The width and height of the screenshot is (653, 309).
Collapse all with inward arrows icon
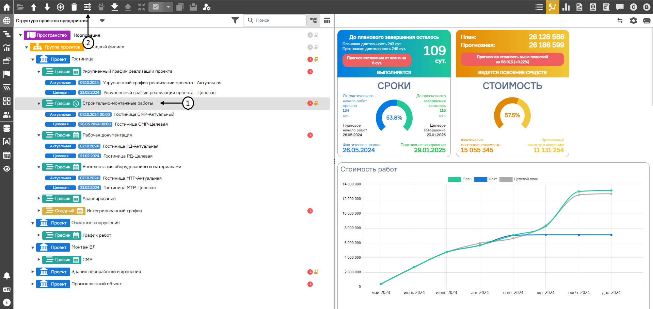click(x=142, y=7)
